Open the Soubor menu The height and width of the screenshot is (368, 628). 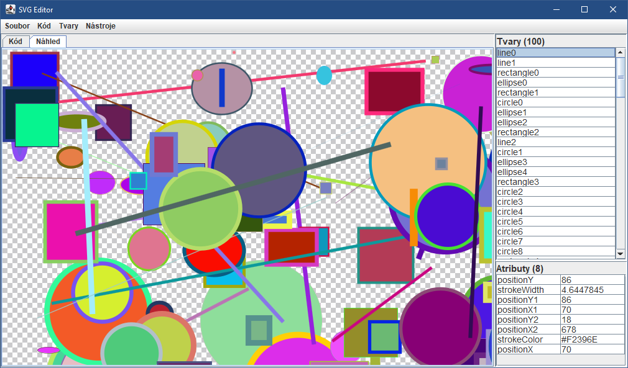click(x=17, y=26)
